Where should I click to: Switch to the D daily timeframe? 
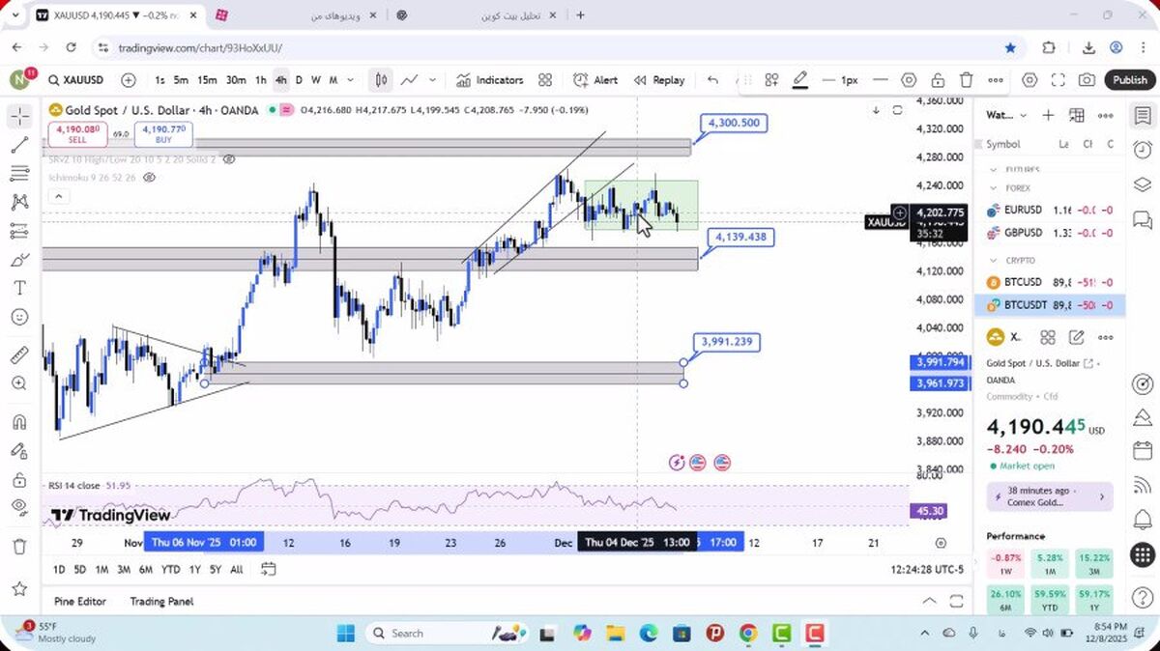(299, 80)
